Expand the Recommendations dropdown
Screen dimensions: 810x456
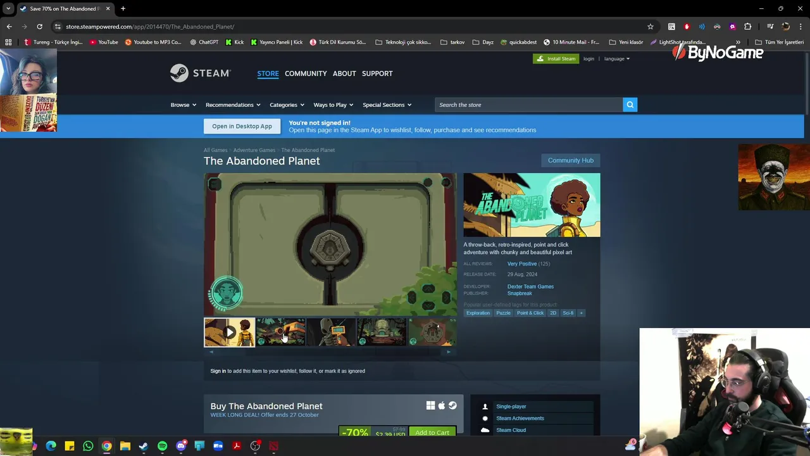point(233,104)
